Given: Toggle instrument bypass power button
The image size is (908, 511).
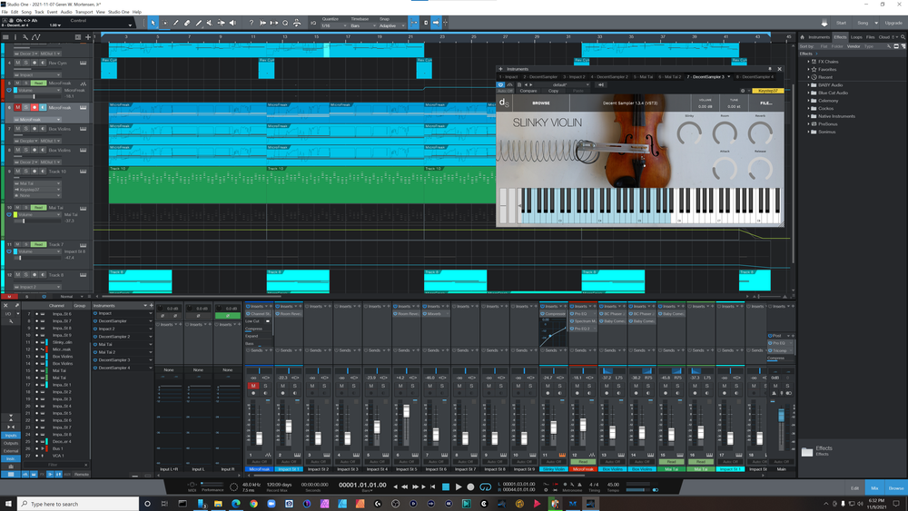Looking at the screenshot, I should coord(501,84).
